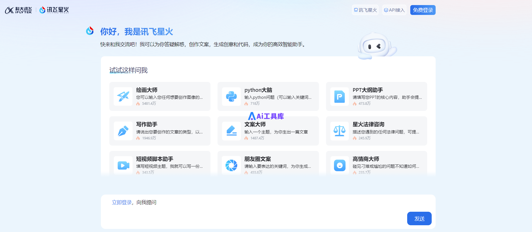Select the 写作助手 card title
Viewport: 532px width, 232px height.
click(147, 124)
